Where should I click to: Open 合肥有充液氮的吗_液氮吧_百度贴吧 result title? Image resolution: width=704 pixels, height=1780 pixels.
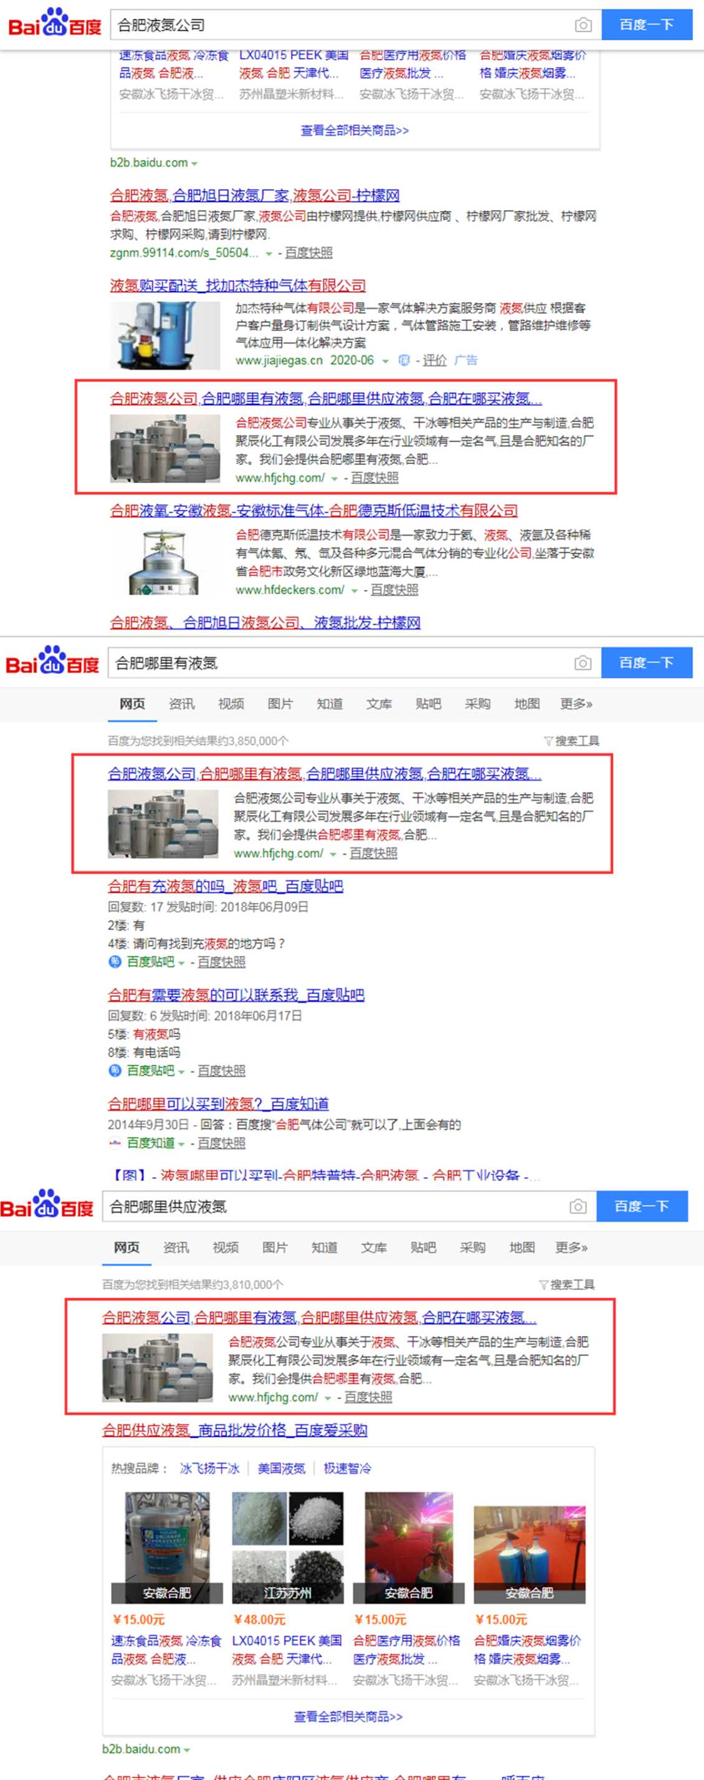coord(225,886)
